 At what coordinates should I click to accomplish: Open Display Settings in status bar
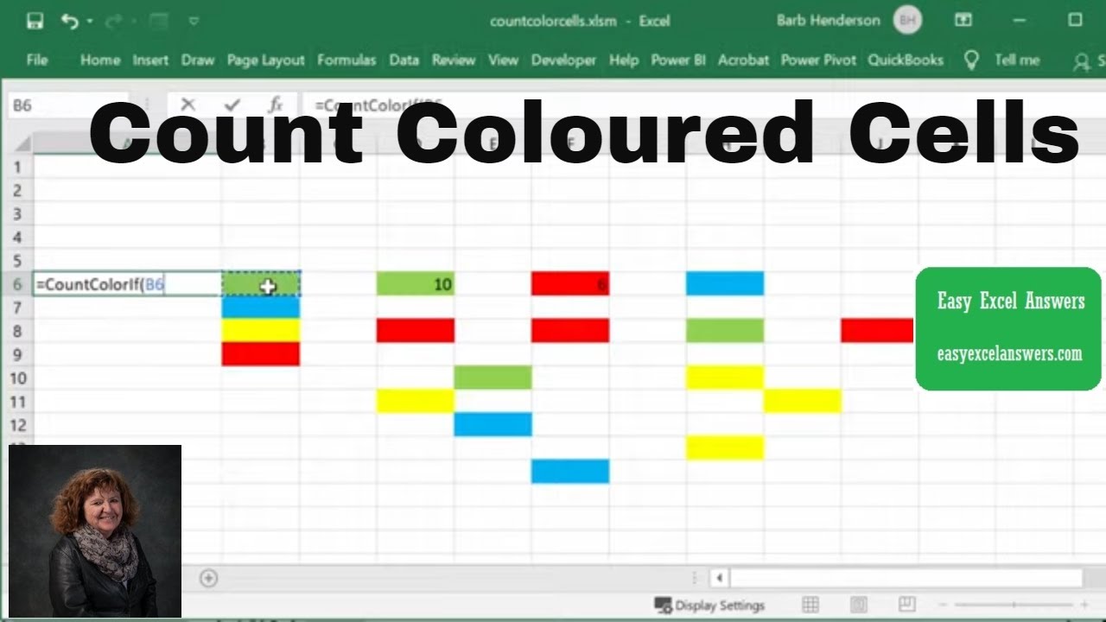(709, 605)
